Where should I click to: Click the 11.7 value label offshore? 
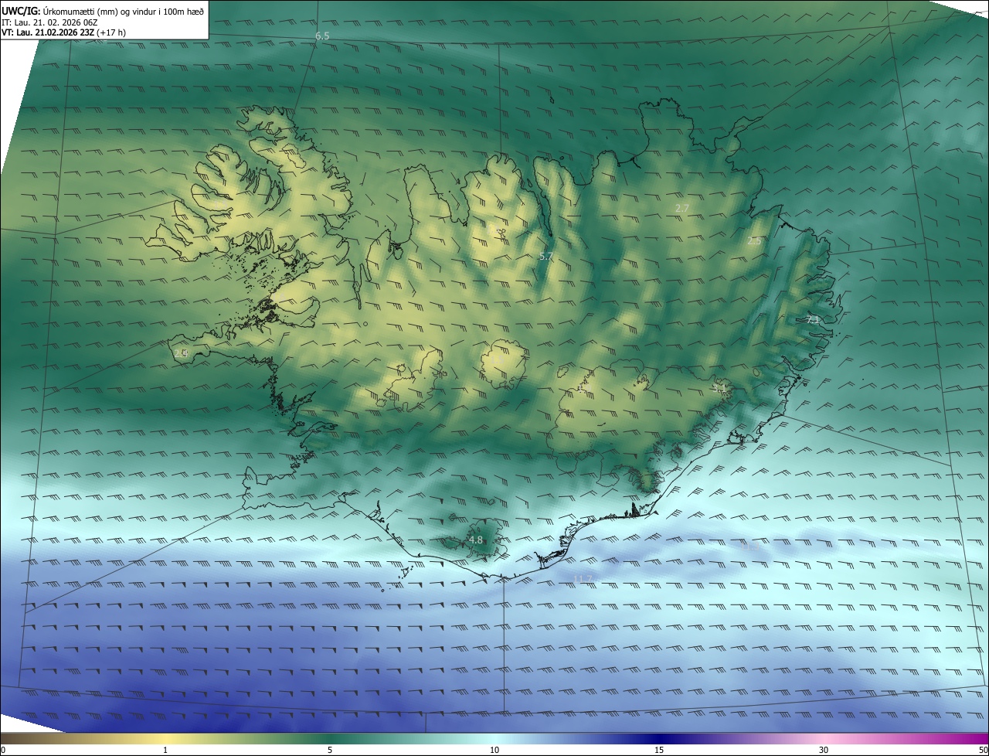click(x=583, y=579)
